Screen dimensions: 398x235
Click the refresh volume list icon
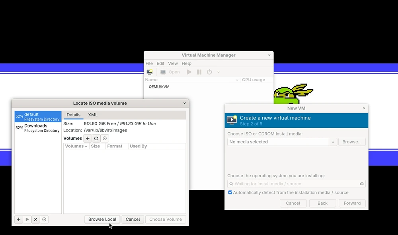pos(96,138)
